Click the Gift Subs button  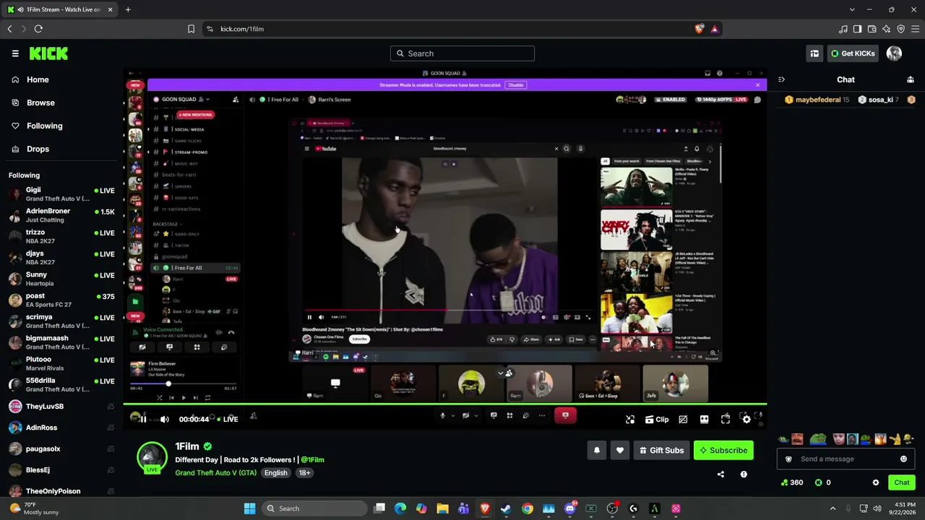click(661, 450)
